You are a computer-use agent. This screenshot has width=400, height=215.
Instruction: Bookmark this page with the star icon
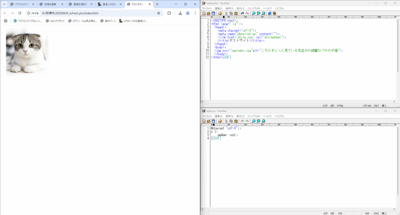pyautogui.click(x=159, y=13)
